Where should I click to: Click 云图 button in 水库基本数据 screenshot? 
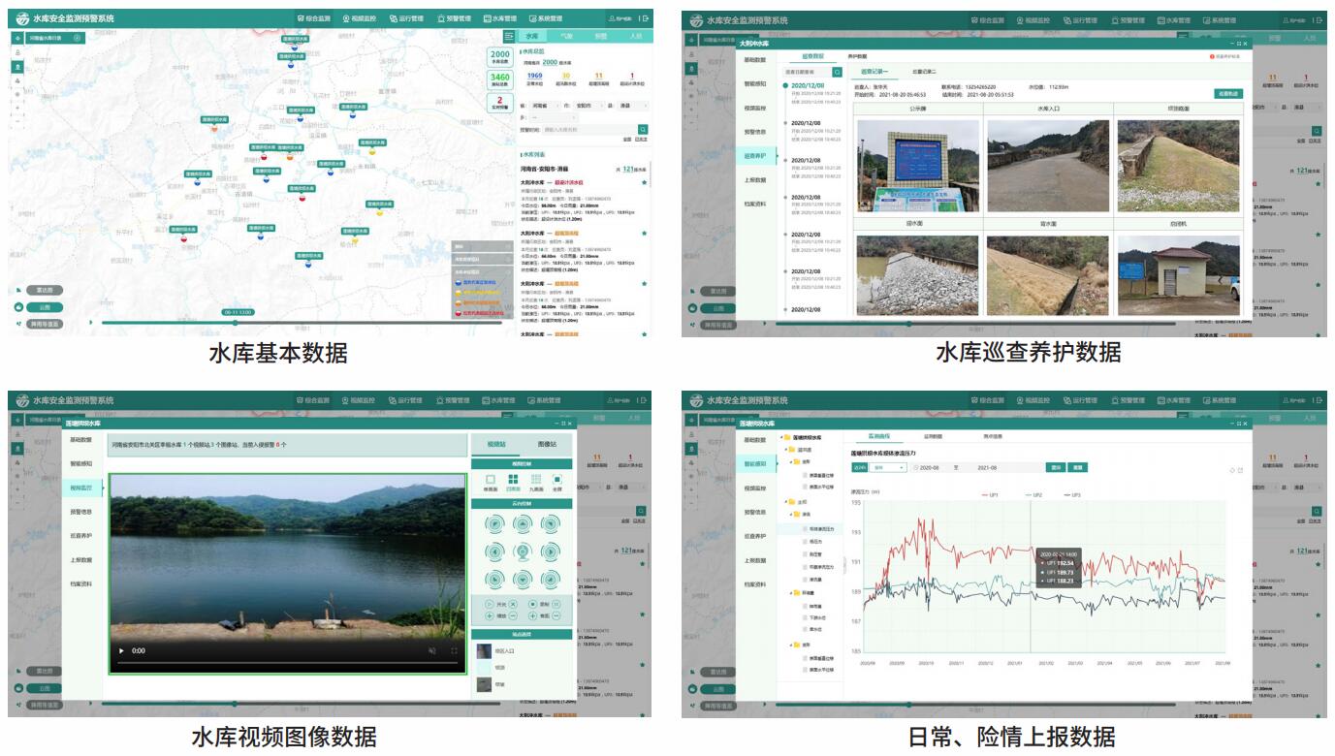point(45,307)
